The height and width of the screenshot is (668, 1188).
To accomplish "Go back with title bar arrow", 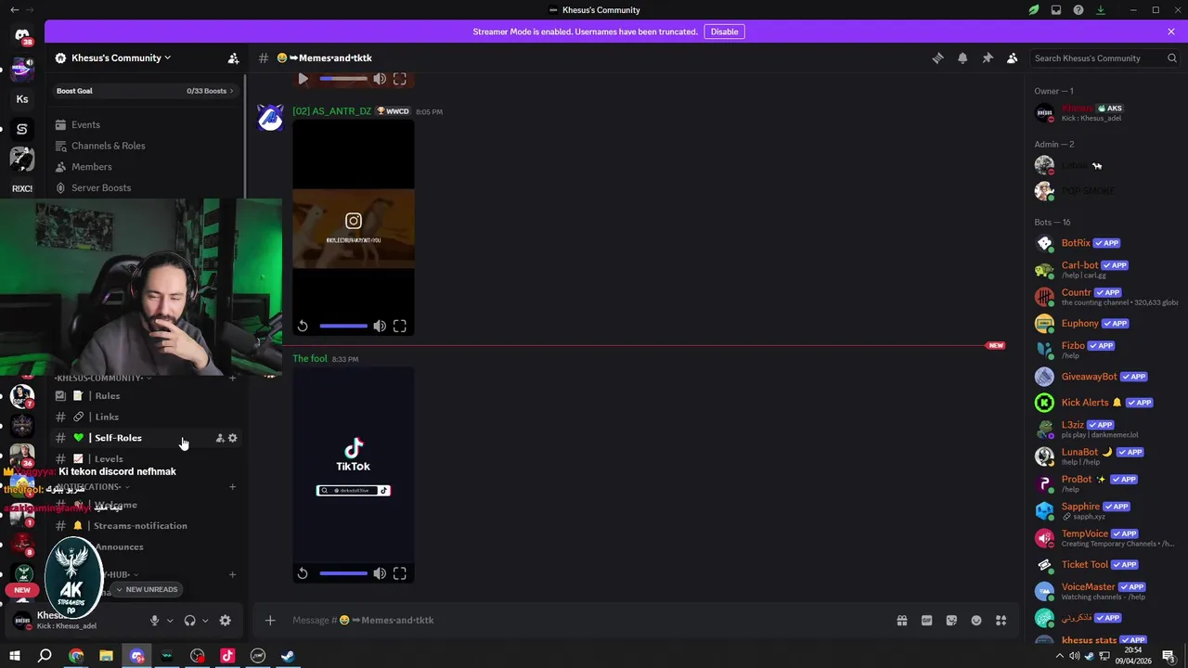I will pos(14,10).
